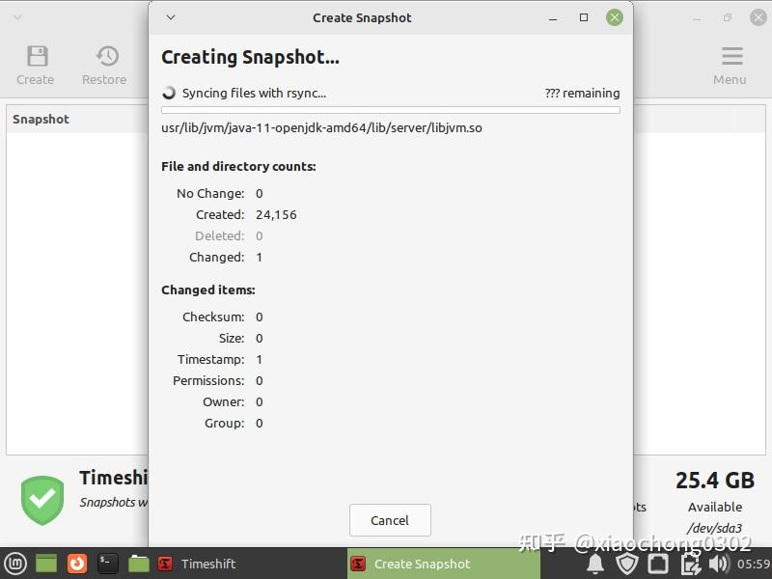This screenshot has width=772, height=579.
Task: Open the Linux Mint applications menu
Action: [x=14, y=564]
